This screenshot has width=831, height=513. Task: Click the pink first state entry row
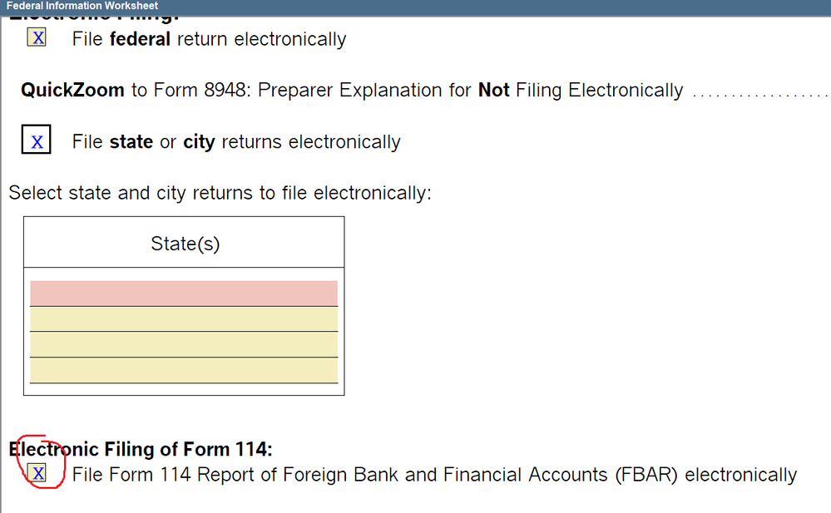tap(184, 293)
